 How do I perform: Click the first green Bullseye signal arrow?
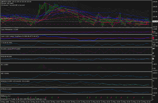pyautogui.click(x=7, y=97)
